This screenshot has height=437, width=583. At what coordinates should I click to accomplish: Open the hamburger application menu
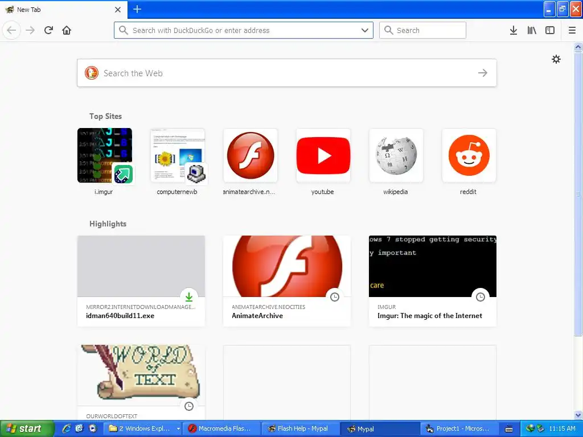[572, 30]
